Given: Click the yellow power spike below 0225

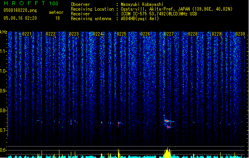Looking at the screenshot, I should tap(118, 153).
